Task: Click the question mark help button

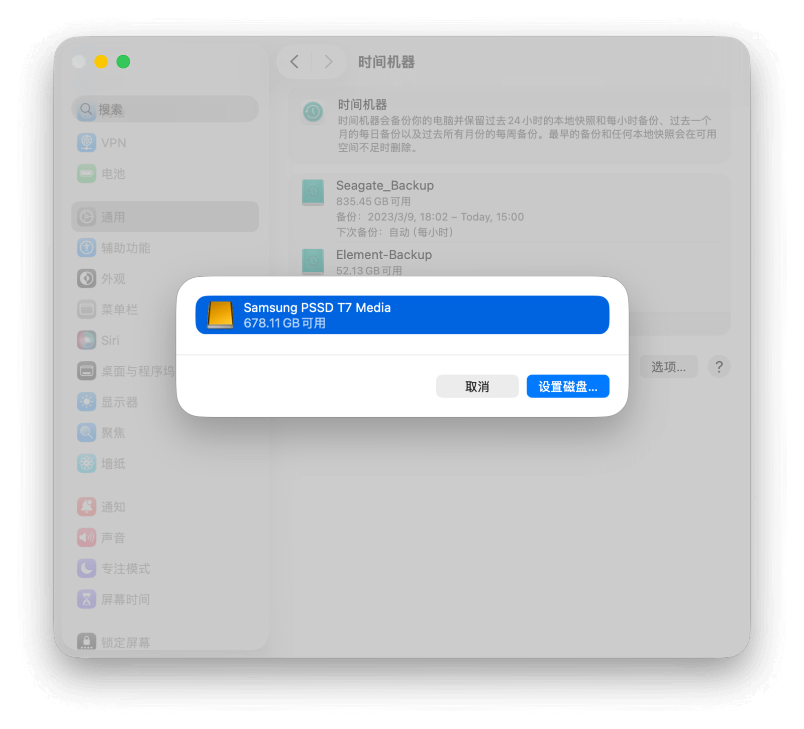Action: tap(719, 367)
